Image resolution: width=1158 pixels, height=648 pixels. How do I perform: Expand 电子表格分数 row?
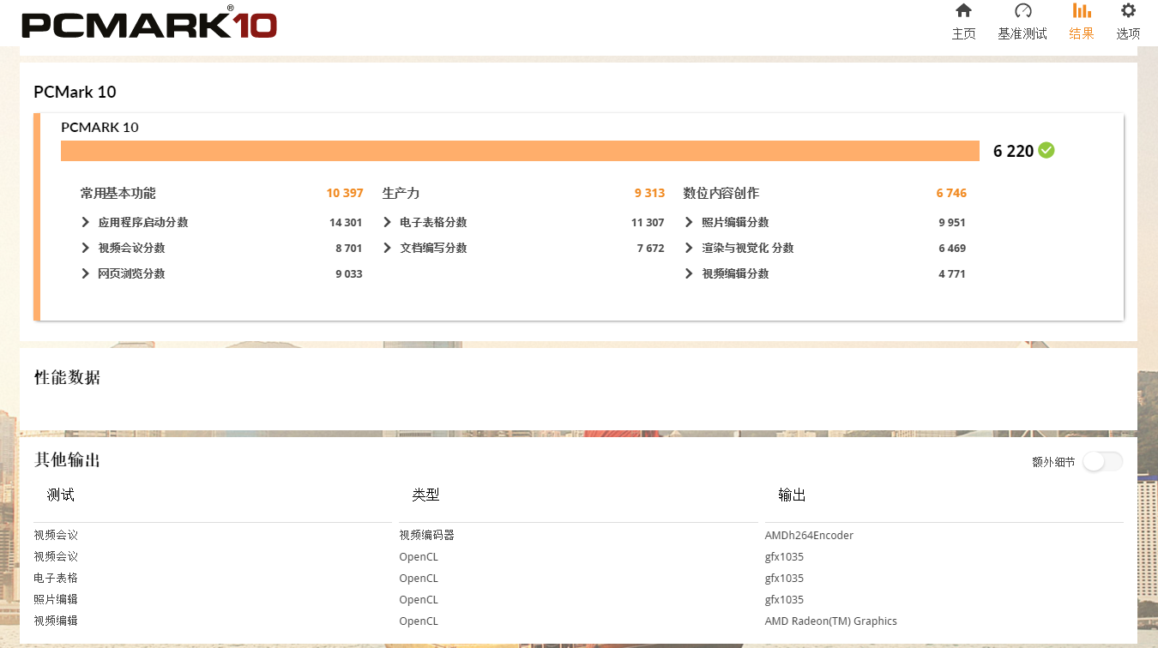[523, 222]
